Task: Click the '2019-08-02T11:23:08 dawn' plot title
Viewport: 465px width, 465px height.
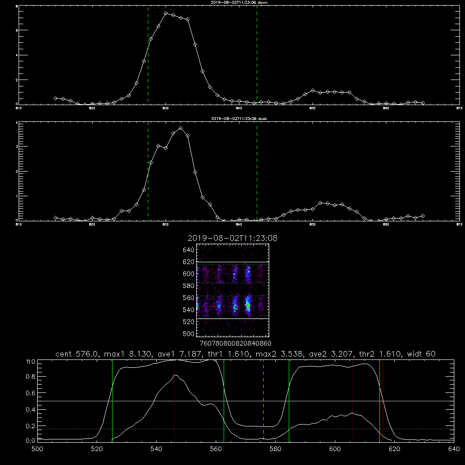Action: click(x=239, y=2)
